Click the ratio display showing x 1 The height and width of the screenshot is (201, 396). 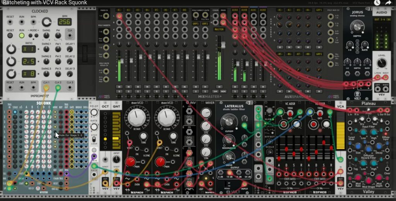pos(29,49)
